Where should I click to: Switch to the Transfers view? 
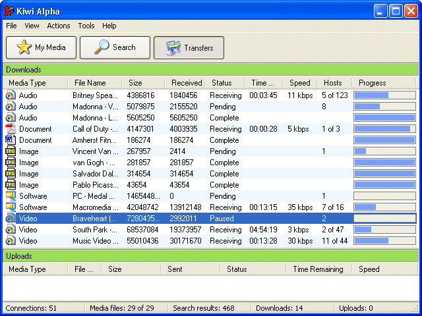[189, 47]
